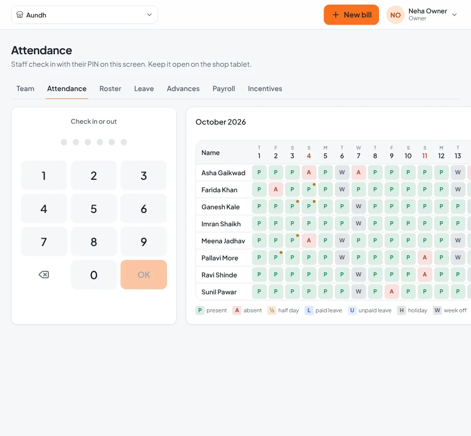Screen dimensions: 471x436
Task: Click the L paid leave legend badge
Action: (309, 310)
